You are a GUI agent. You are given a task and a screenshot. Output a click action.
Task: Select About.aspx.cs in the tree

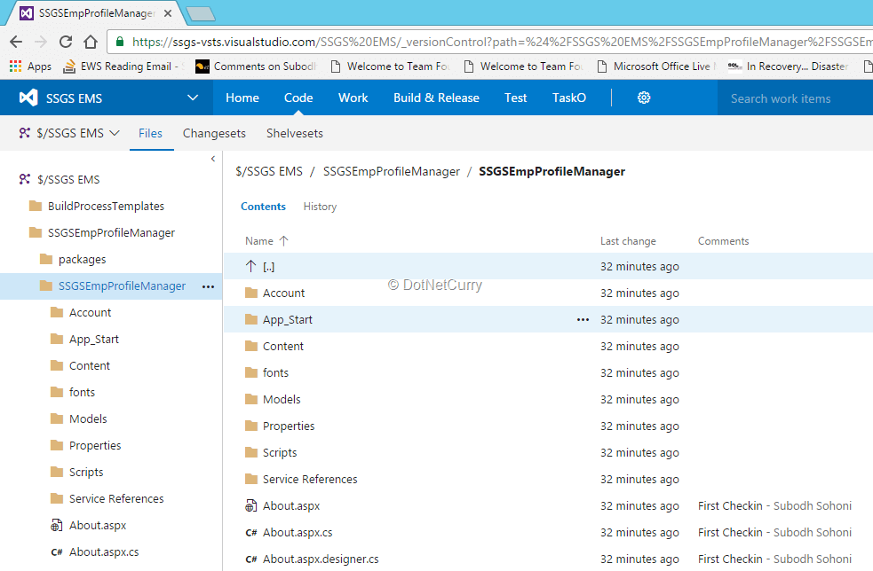(x=104, y=552)
